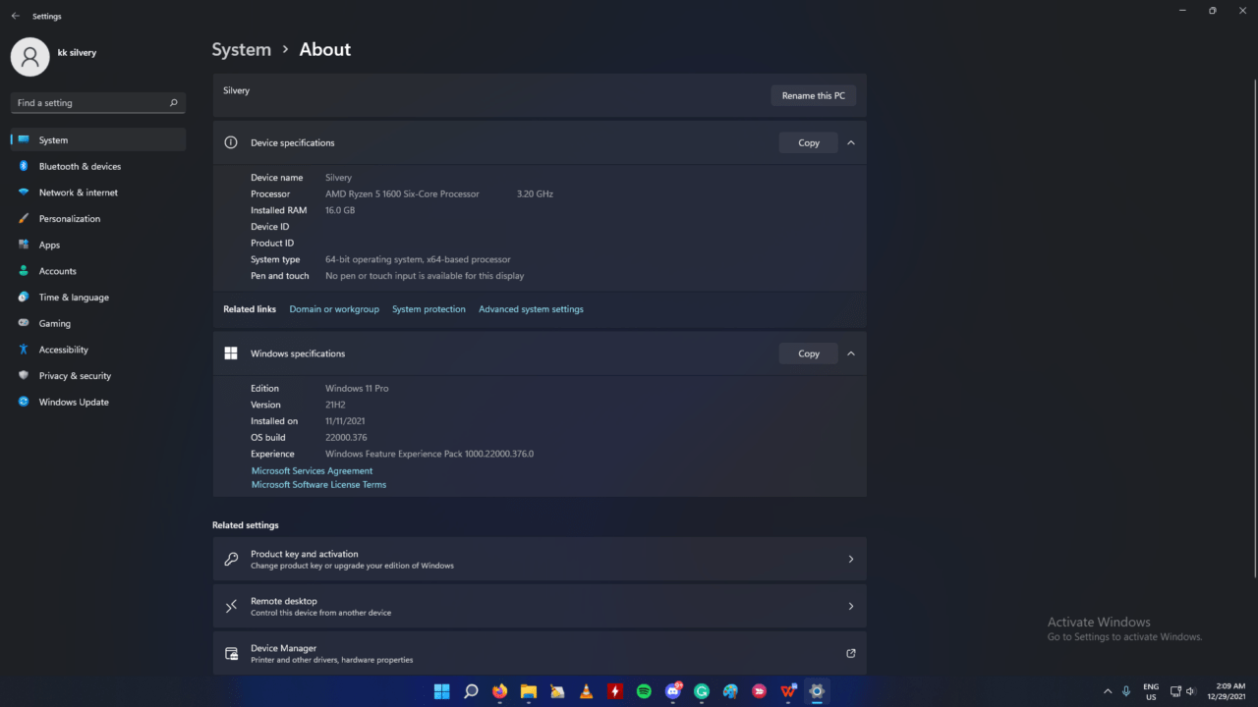Launch Device Manager via its external-link icon

pos(851,653)
